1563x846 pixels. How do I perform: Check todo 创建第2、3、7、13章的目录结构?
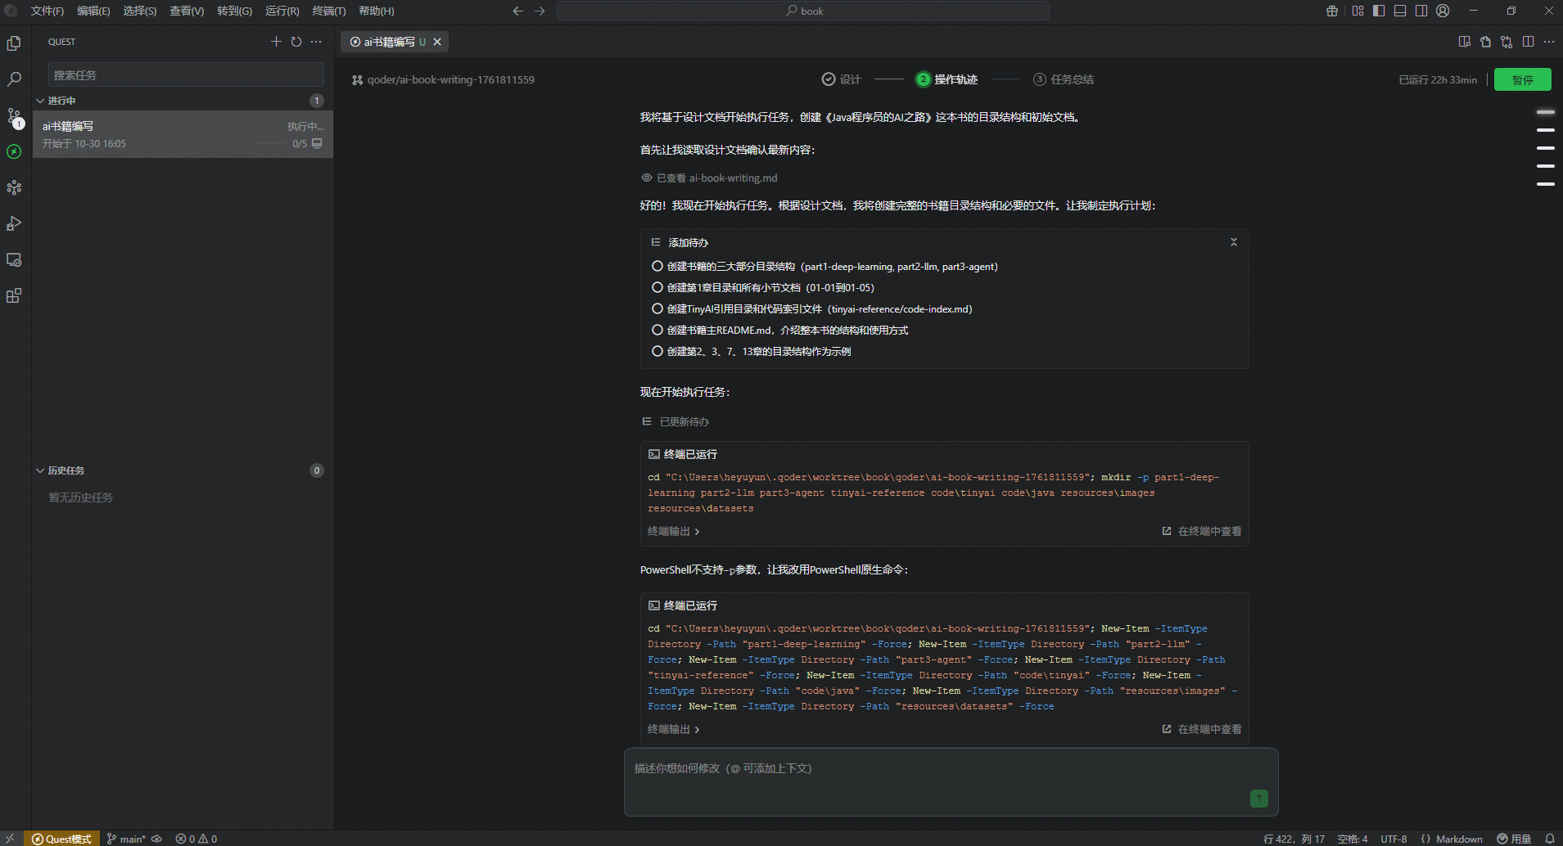pyautogui.click(x=657, y=351)
